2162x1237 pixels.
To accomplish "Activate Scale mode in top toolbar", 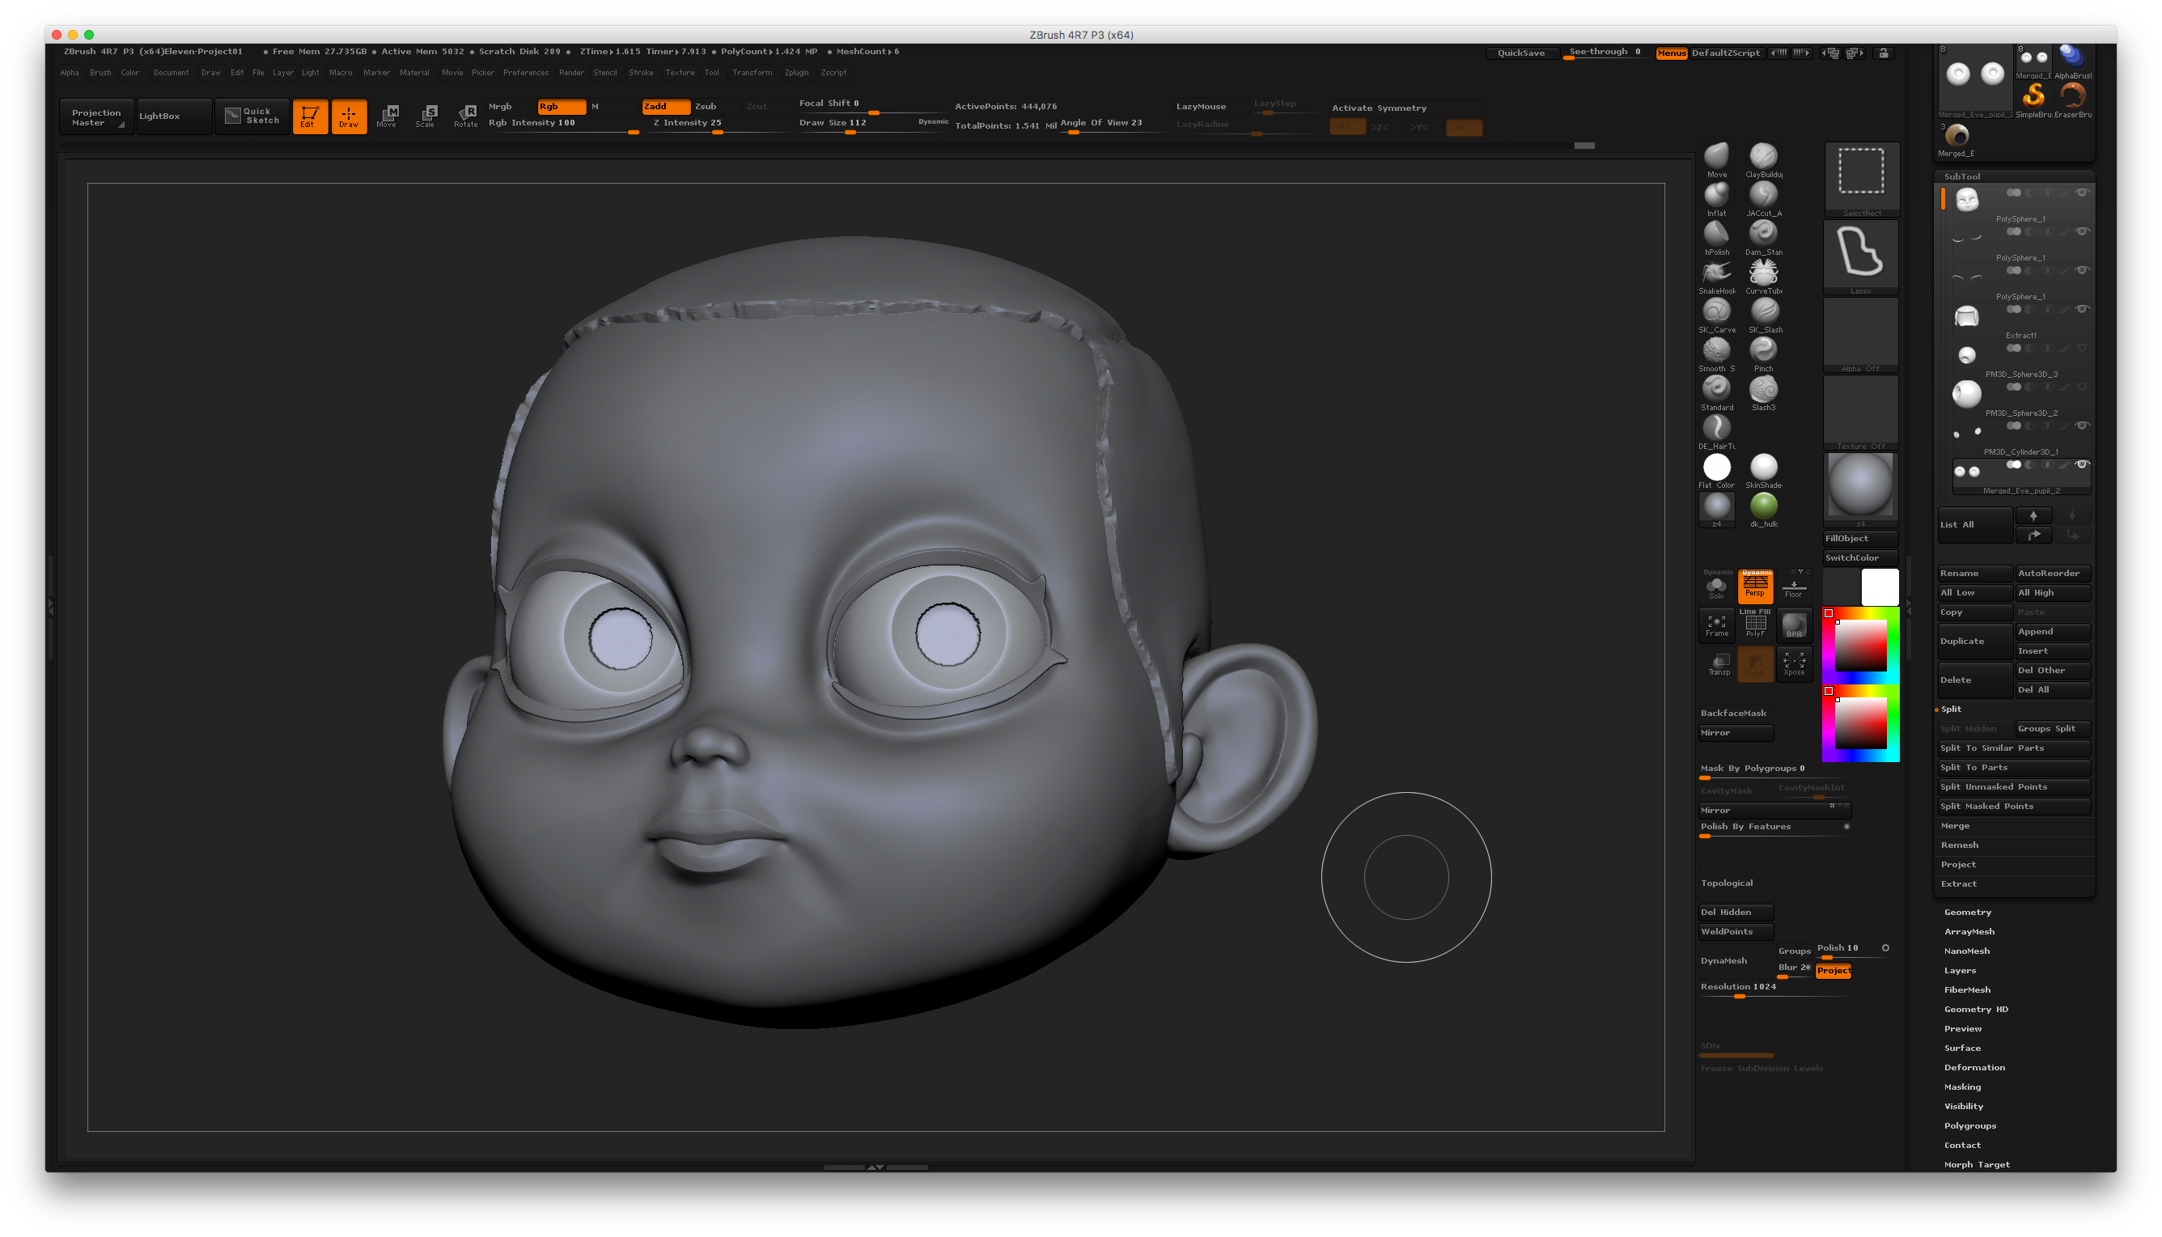I will (426, 116).
